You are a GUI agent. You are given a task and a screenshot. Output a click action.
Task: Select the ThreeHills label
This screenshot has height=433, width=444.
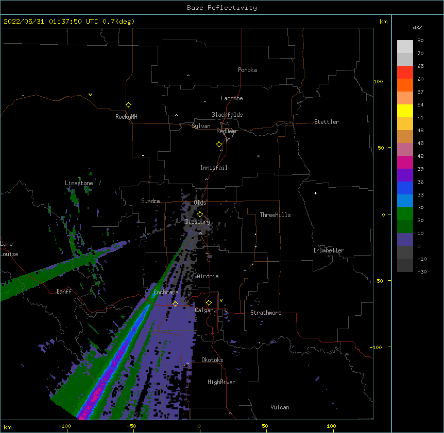[x=275, y=215]
